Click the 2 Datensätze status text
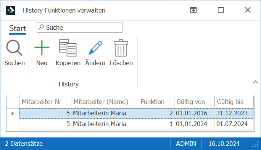261x150 pixels. coord(24,144)
